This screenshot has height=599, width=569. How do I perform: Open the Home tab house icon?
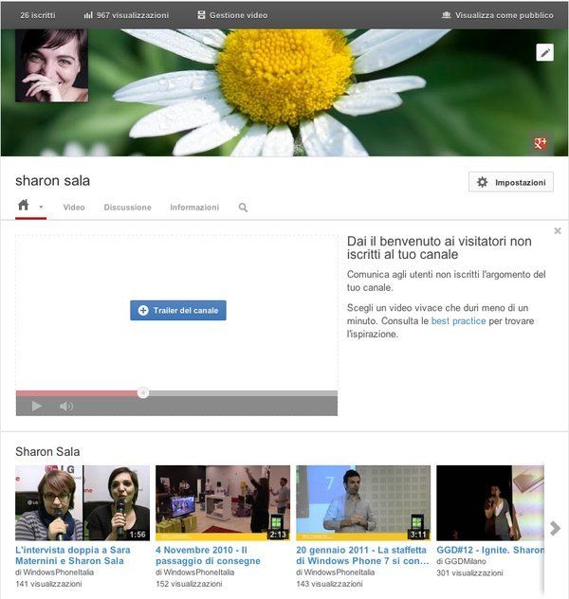[x=24, y=205]
